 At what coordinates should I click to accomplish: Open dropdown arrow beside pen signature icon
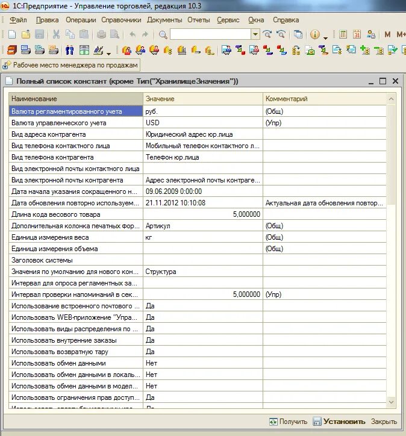(x=109, y=54)
